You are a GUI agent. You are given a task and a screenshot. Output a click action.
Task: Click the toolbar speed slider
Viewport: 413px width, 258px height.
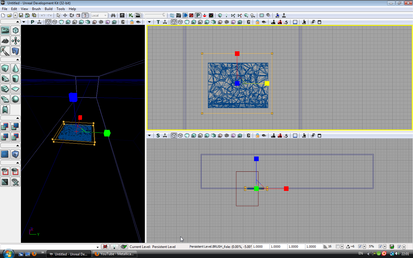[155, 15]
